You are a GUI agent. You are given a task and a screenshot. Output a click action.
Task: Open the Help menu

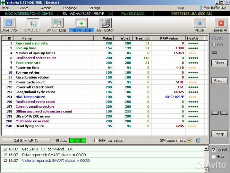pyautogui.click(x=181, y=8)
